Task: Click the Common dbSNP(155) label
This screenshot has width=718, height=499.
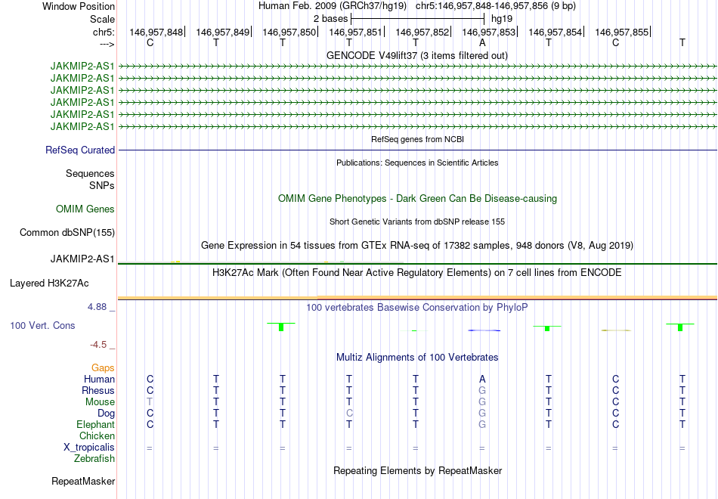Action: point(67,233)
